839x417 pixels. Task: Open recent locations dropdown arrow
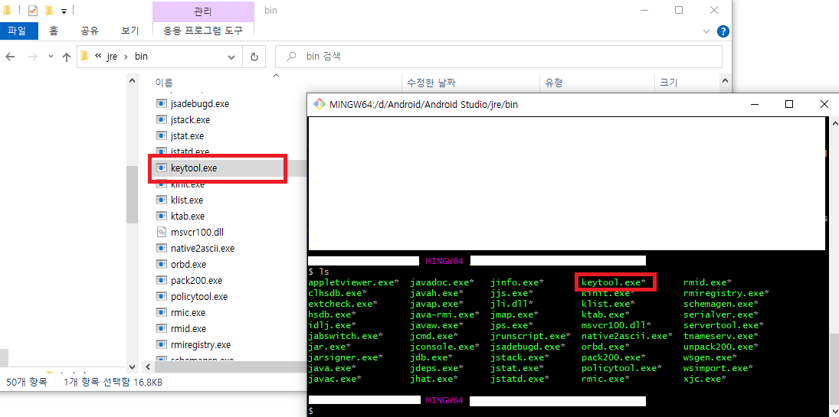coord(51,57)
